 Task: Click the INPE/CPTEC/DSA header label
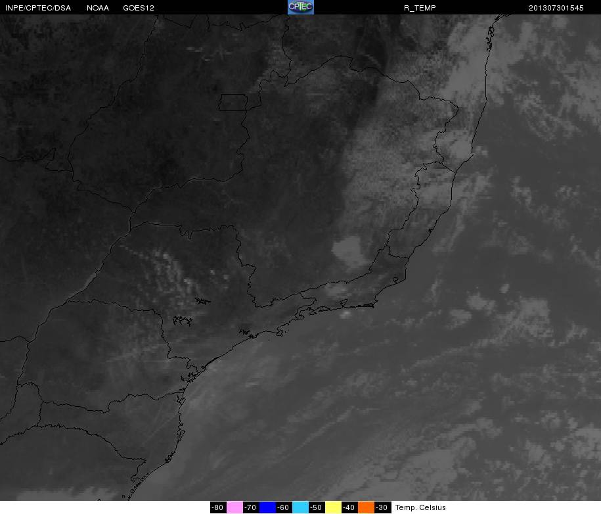[38, 8]
